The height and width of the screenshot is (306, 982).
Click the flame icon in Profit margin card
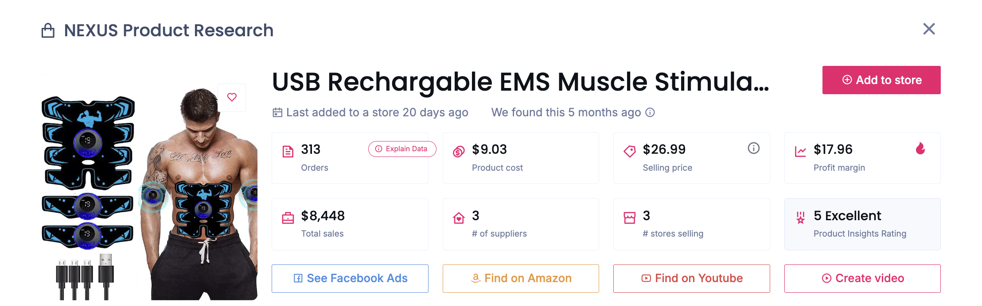coord(920,149)
